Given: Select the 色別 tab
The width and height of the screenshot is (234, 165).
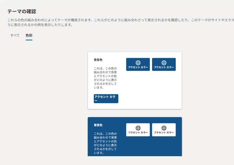Looking at the screenshot, I should pyautogui.click(x=29, y=35).
